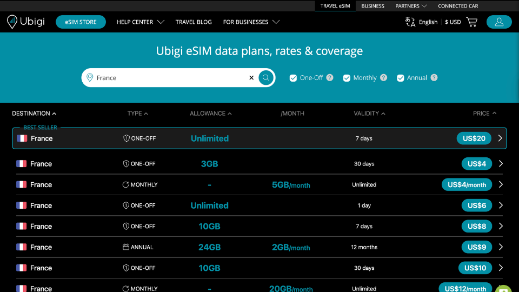Change the English language setting
The height and width of the screenshot is (292, 519).
pyautogui.click(x=428, y=22)
